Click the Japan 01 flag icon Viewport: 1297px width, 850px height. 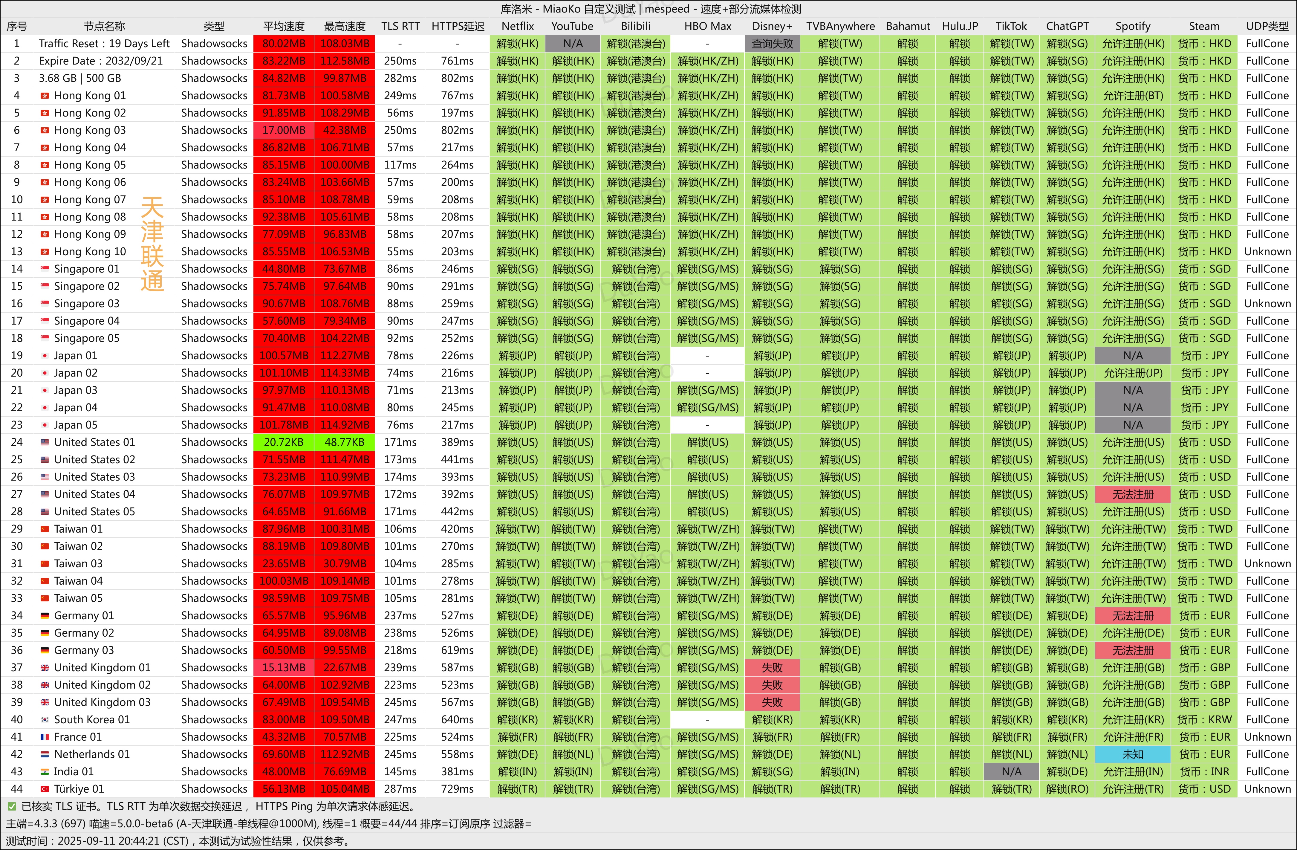[45, 356]
